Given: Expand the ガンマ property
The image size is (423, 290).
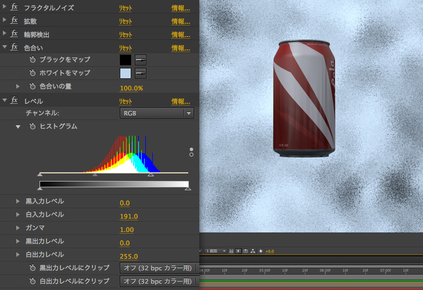Looking at the screenshot, I should click(x=18, y=228).
